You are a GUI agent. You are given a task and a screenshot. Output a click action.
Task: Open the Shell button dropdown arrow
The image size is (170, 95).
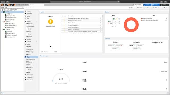tap(151, 8)
